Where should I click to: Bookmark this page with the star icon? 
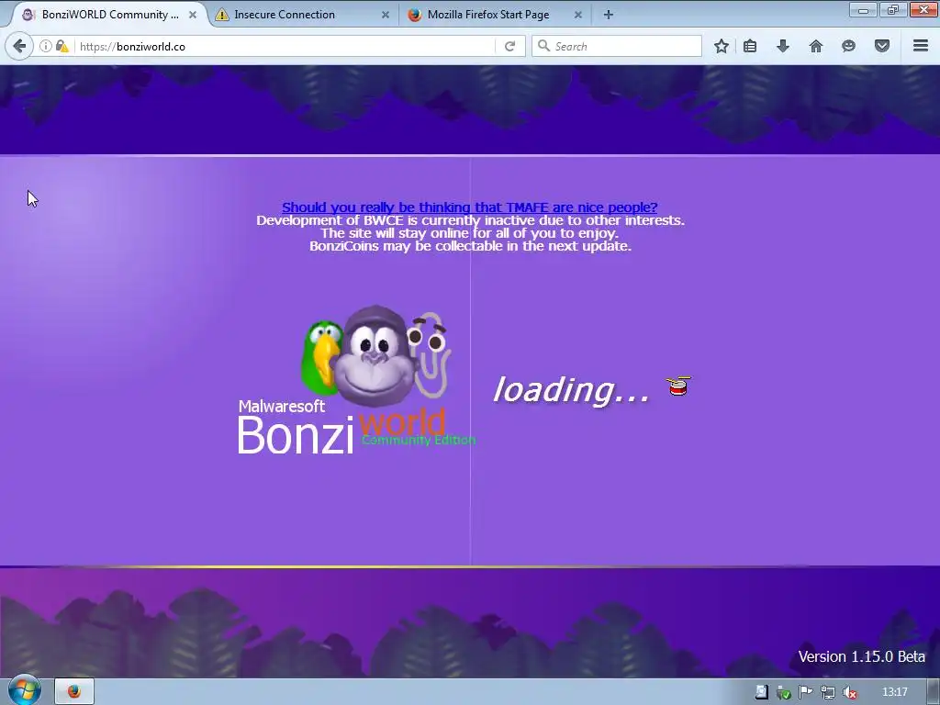coord(722,46)
